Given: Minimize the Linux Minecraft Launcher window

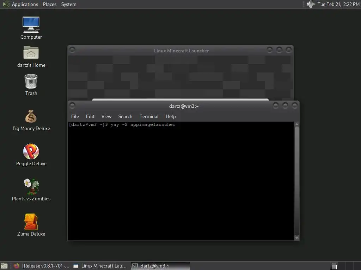Looking at the screenshot, I should click(x=270, y=50).
